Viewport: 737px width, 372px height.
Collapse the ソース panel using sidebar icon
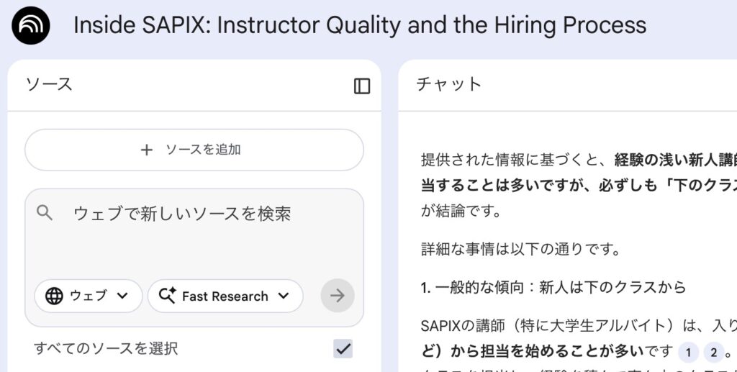tap(362, 86)
